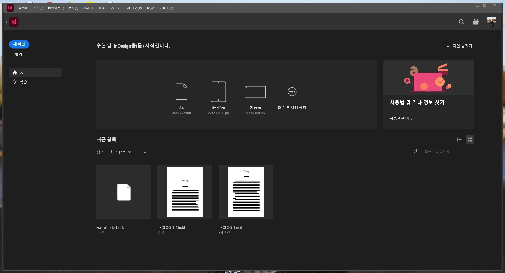This screenshot has height=273, width=505.
Task: Open 창(W) menu
Action: click(x=150, y=8)
